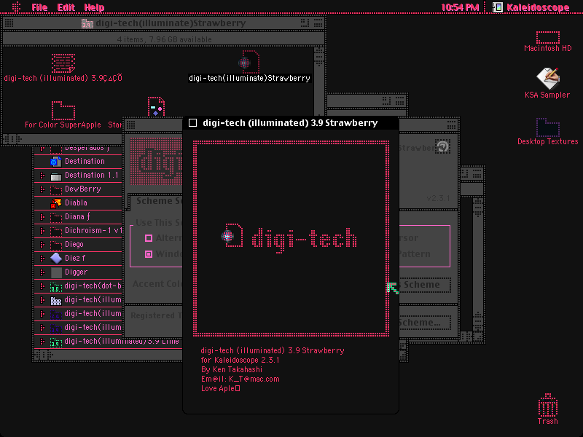The height and width of the screenshot is (437, 583).
Task: Click the 'Em@il: K_T@mac.com' line
Action: coord(240,379)
